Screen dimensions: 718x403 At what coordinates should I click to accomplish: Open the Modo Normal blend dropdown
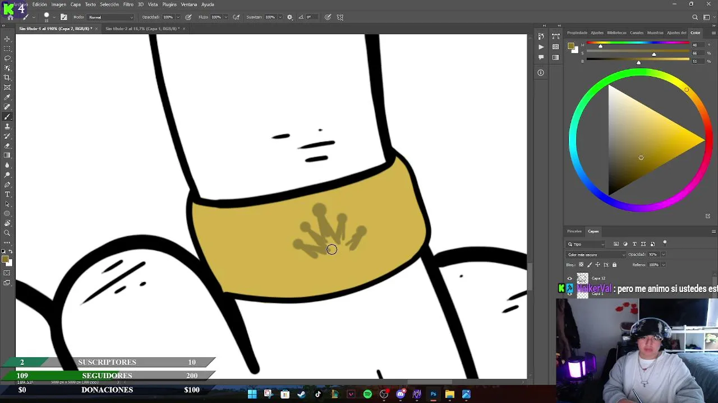(x=111, y=17)
